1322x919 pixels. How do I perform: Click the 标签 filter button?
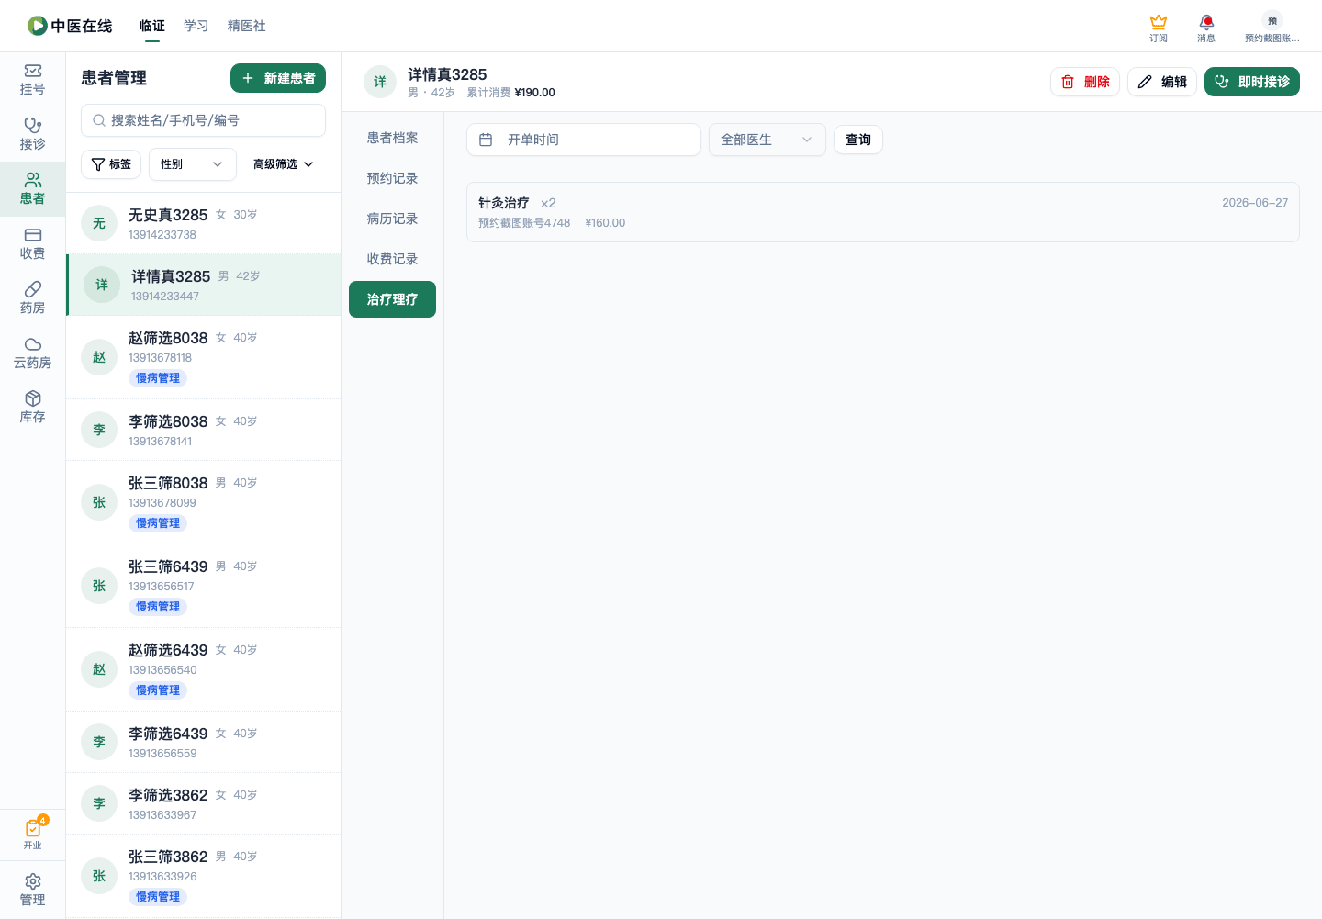click(111, 164)
